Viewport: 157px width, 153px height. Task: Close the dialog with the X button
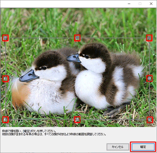151,4
